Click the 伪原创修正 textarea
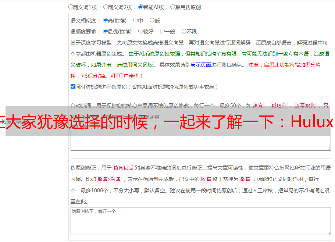 tap(201, 221)
